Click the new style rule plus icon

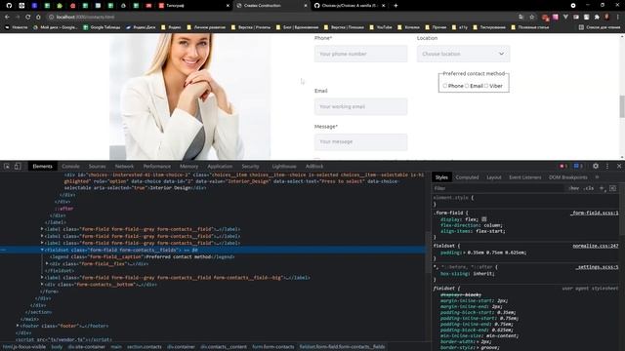pyautogui.click(x=602, y=188)
